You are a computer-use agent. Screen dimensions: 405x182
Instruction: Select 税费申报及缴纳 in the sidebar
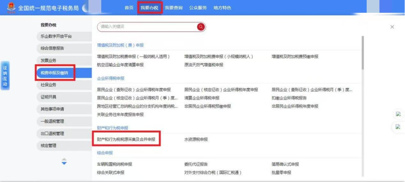click(x=54, y=73)
